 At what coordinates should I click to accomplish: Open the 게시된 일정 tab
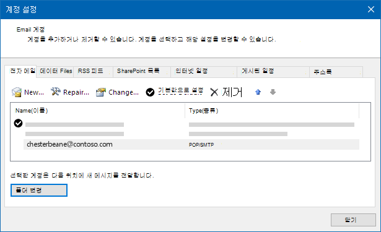(273, 71)
